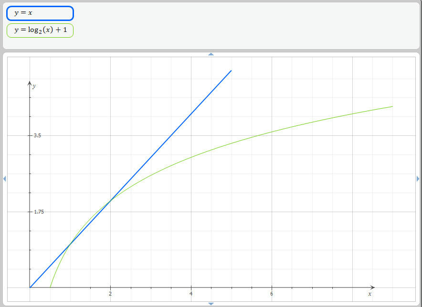Click the empty area of the equation panel
The image size is (422, 307).
[239, 26]
